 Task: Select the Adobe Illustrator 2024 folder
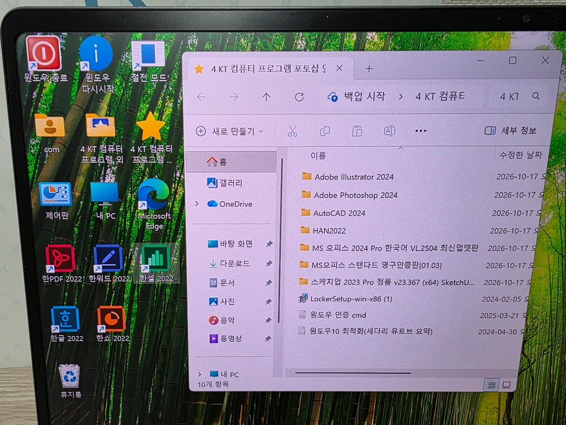tap(348, 177)
